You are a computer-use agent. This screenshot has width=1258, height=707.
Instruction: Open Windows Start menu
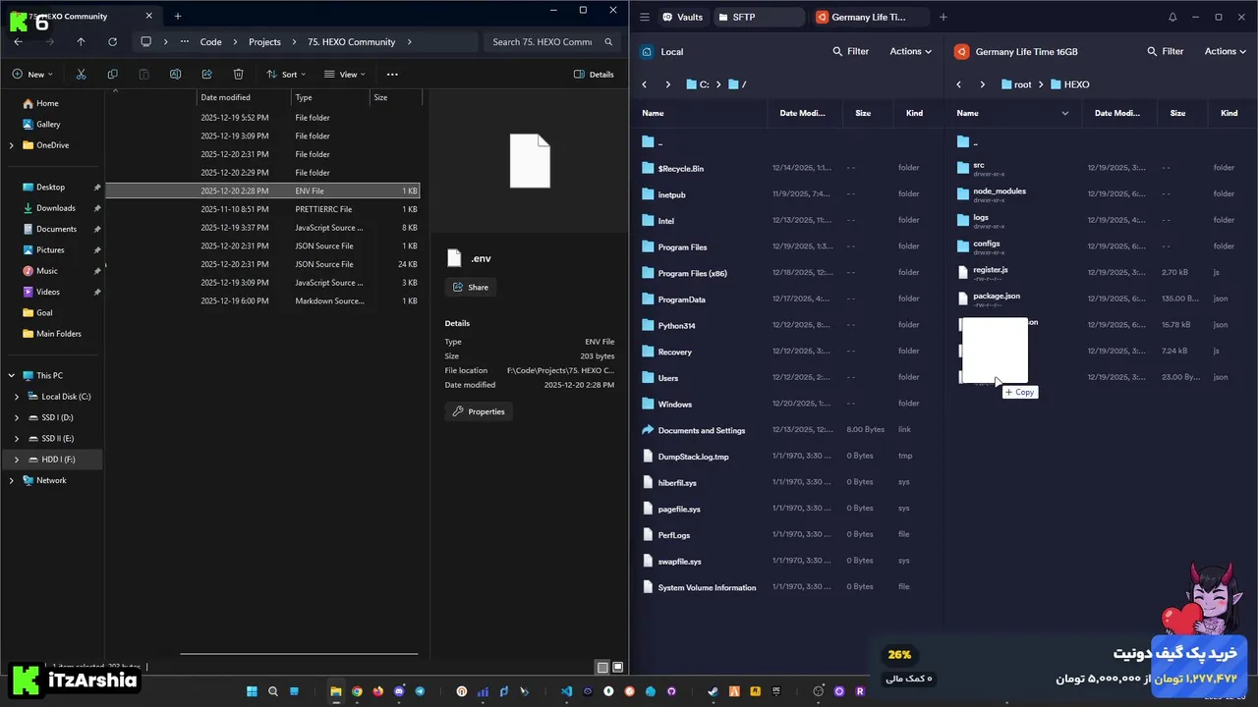point(252,691)
